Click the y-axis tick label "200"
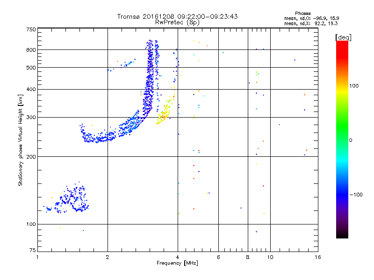The image size is (374, 280). (31, 157)
